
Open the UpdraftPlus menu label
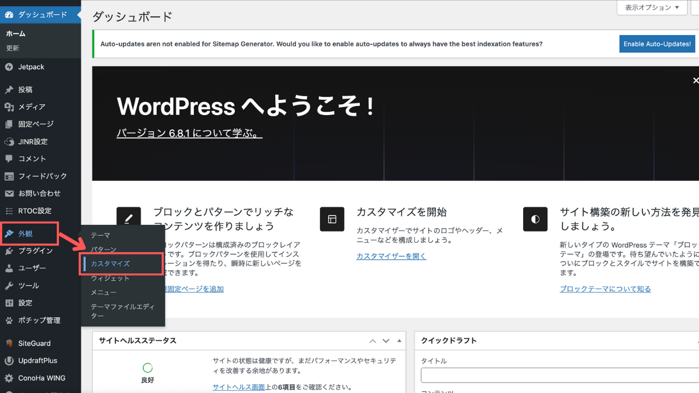(38, 361)
